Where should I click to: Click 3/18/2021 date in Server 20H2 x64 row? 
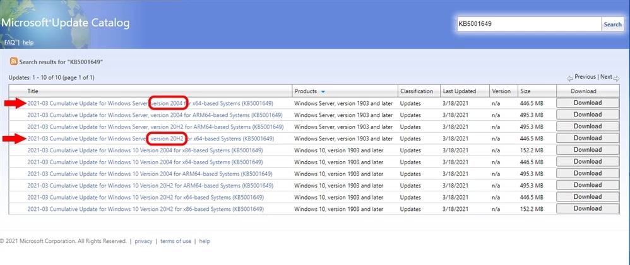click(x=455, y=138)
